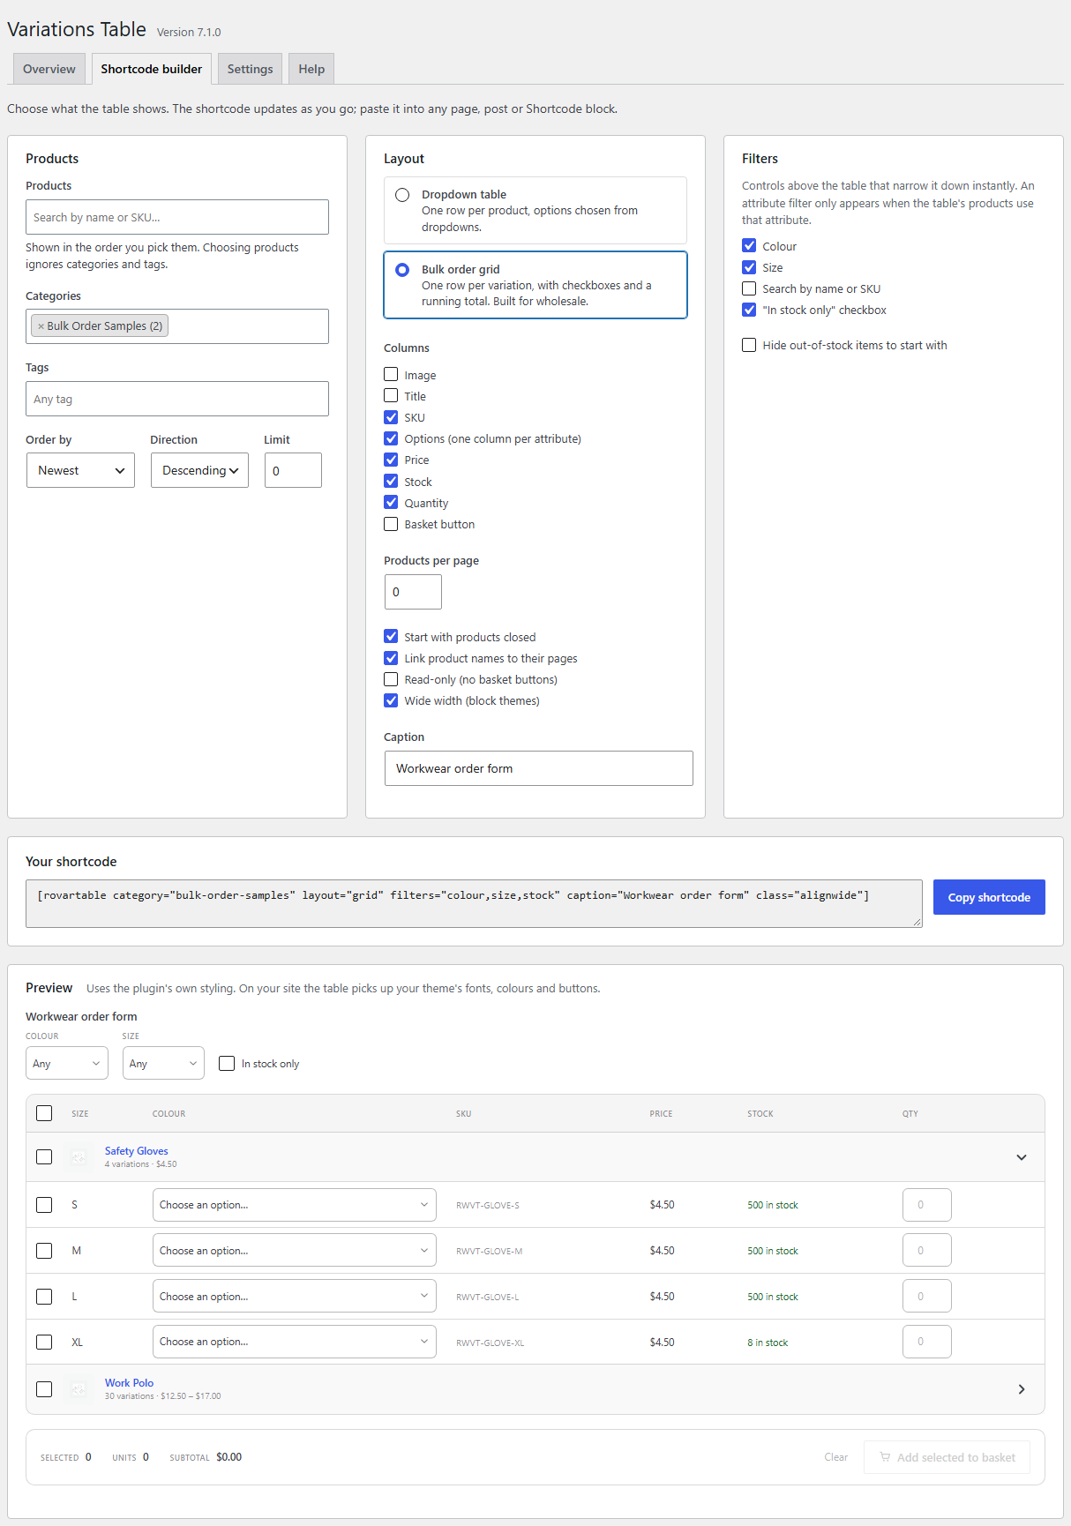Enable Search by name or SKU filter
Image resolution: width=1071 pixels, height=1526 pixels.
pos(749,288)
